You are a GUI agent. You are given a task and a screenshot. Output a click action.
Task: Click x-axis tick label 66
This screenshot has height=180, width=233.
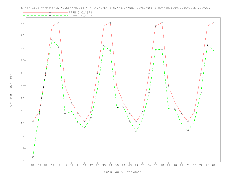pos(175,165)
